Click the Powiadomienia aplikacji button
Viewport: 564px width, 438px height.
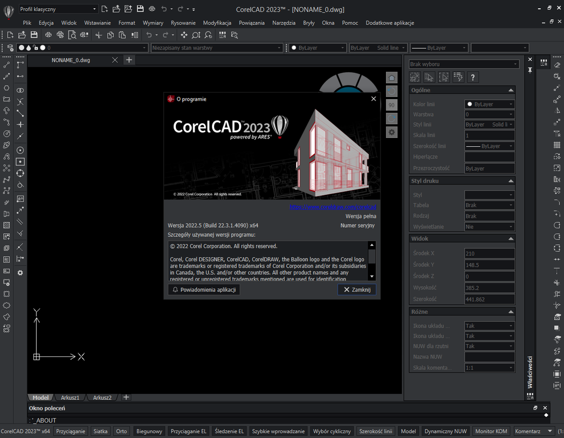pos(204,290)
